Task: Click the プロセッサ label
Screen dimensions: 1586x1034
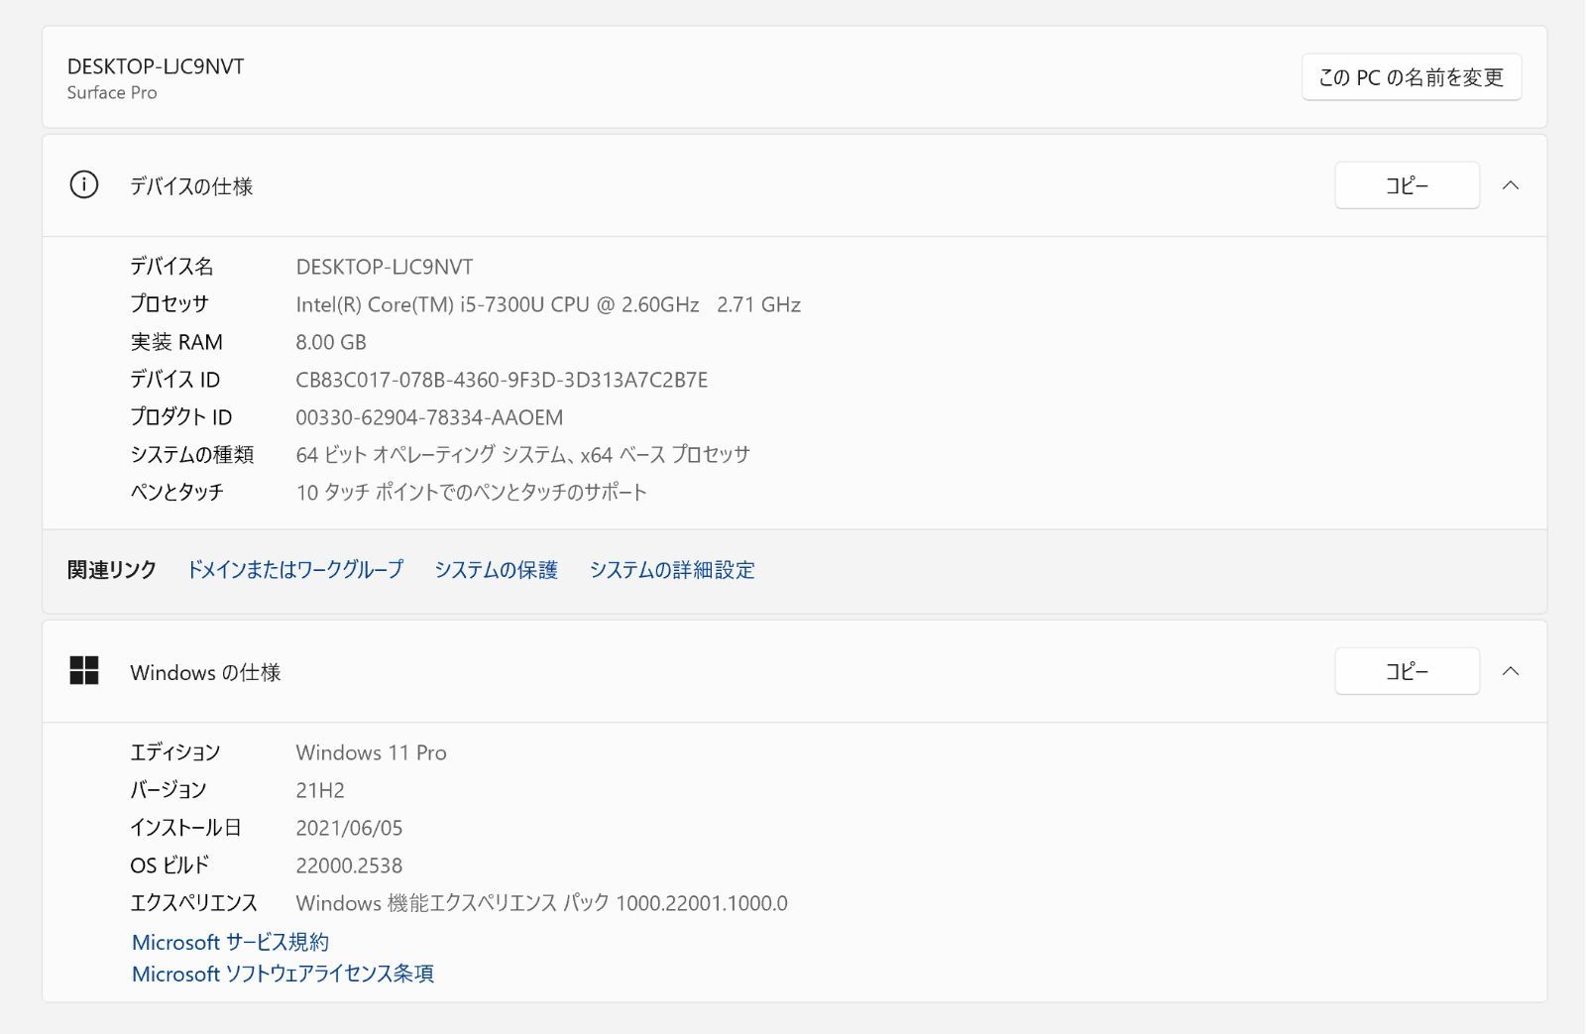Action: click(x=170, y=304)
